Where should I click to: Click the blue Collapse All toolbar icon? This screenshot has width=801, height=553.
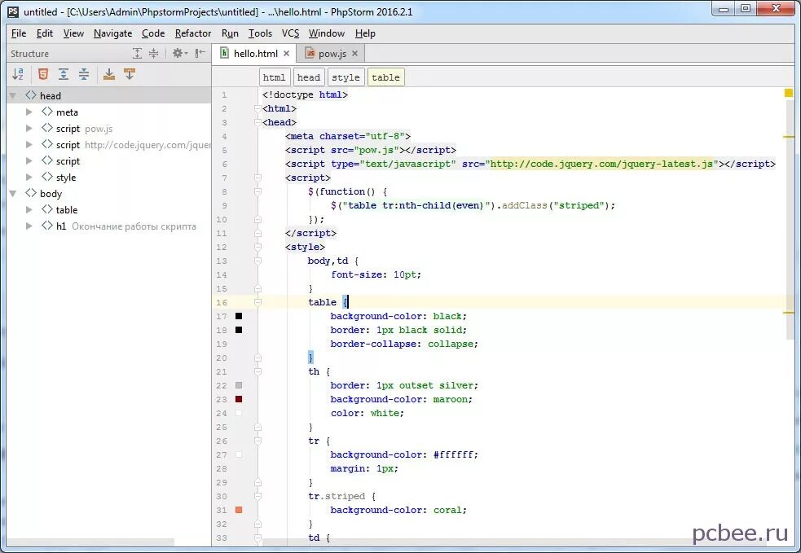pyautogui.click(x=84, y=75)
